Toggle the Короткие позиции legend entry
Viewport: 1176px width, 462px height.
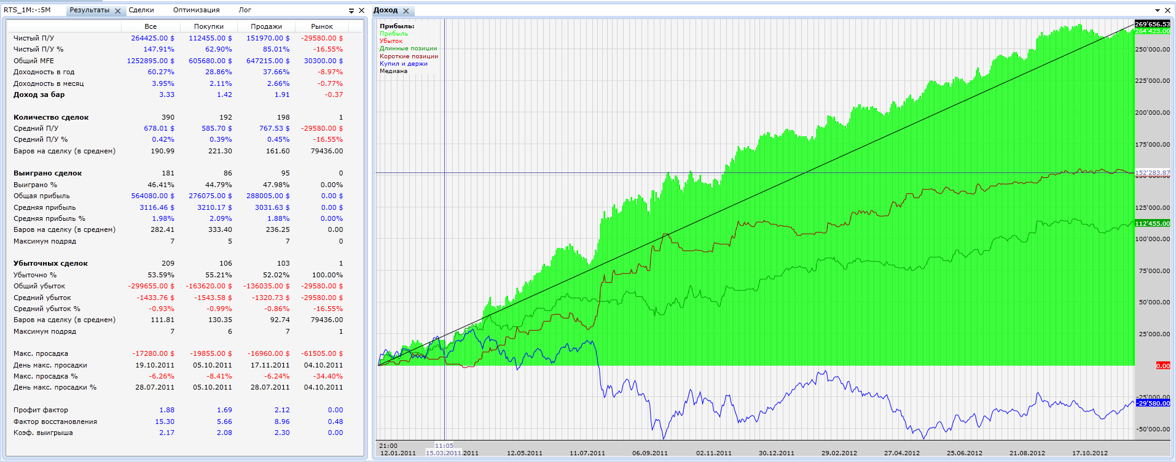click(x=409, y=56)
